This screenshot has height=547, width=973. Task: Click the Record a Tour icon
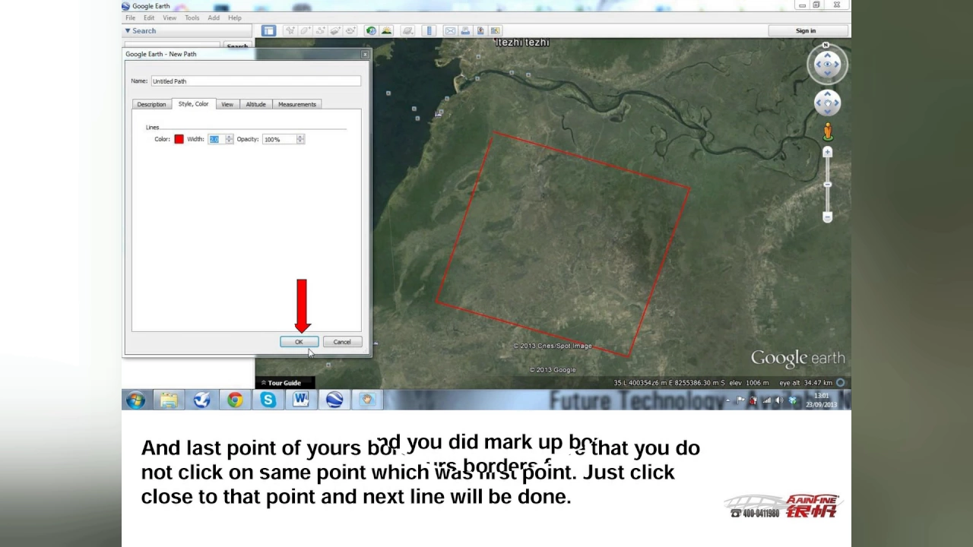[x=350, y=30]
